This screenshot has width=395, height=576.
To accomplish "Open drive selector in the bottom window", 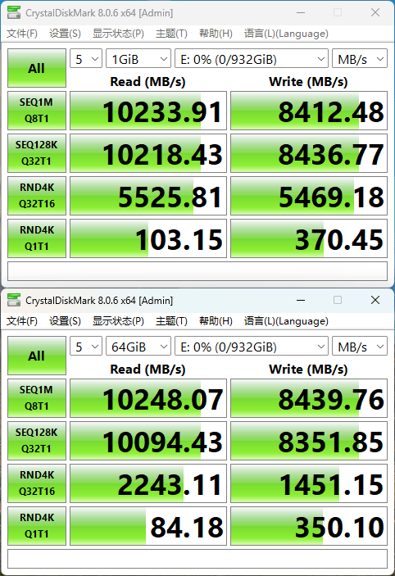I will pyautogui.click(x=252, y=347).
